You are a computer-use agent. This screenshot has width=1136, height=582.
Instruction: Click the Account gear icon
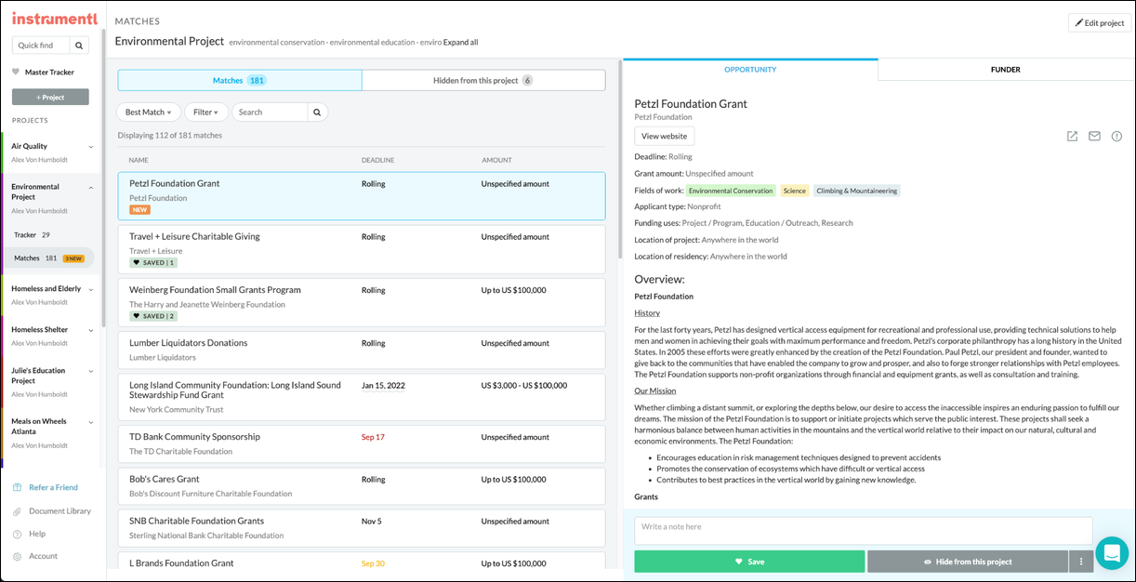pos(18,556)
